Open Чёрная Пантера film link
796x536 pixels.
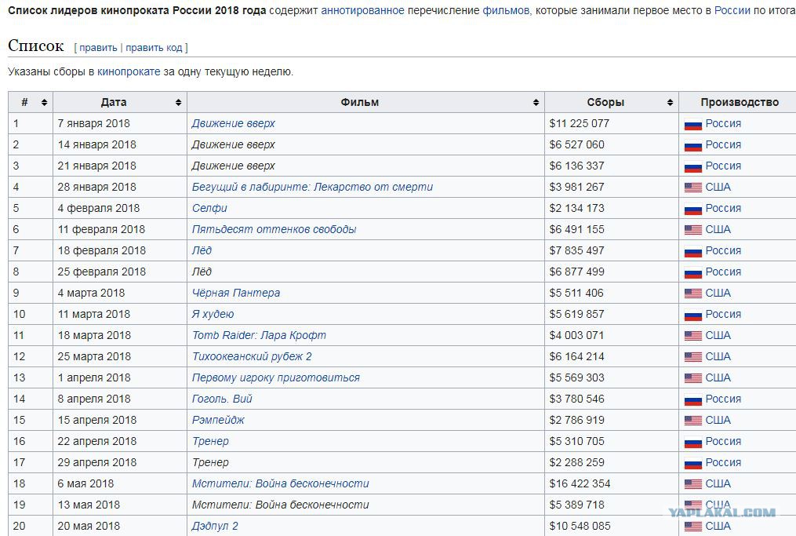click(x=235, y=294)
